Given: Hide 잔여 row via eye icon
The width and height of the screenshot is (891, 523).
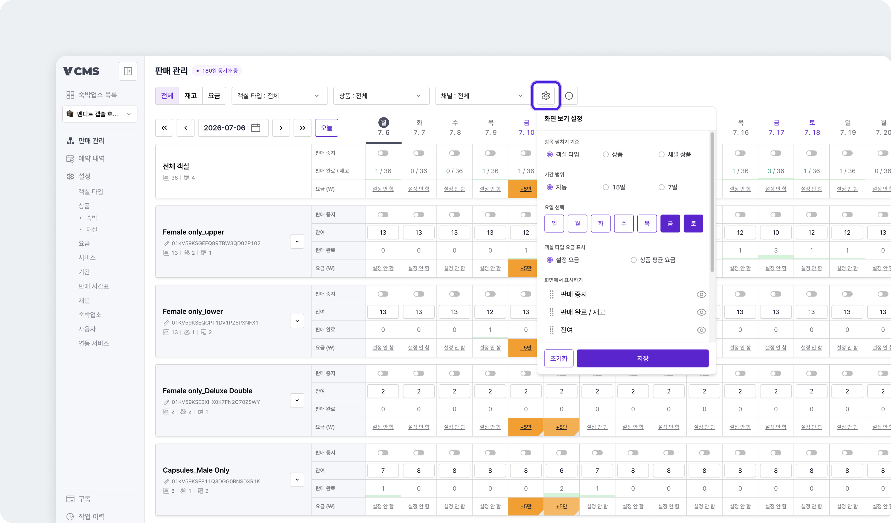Looking at the screenshot, I should point(701,330).
